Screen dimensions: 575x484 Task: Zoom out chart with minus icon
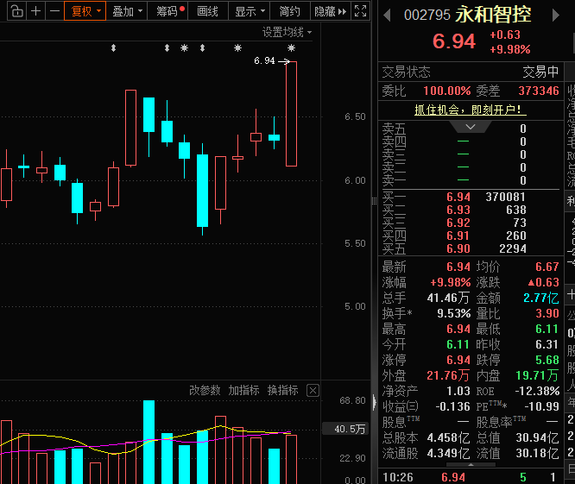tap(54, 11)
